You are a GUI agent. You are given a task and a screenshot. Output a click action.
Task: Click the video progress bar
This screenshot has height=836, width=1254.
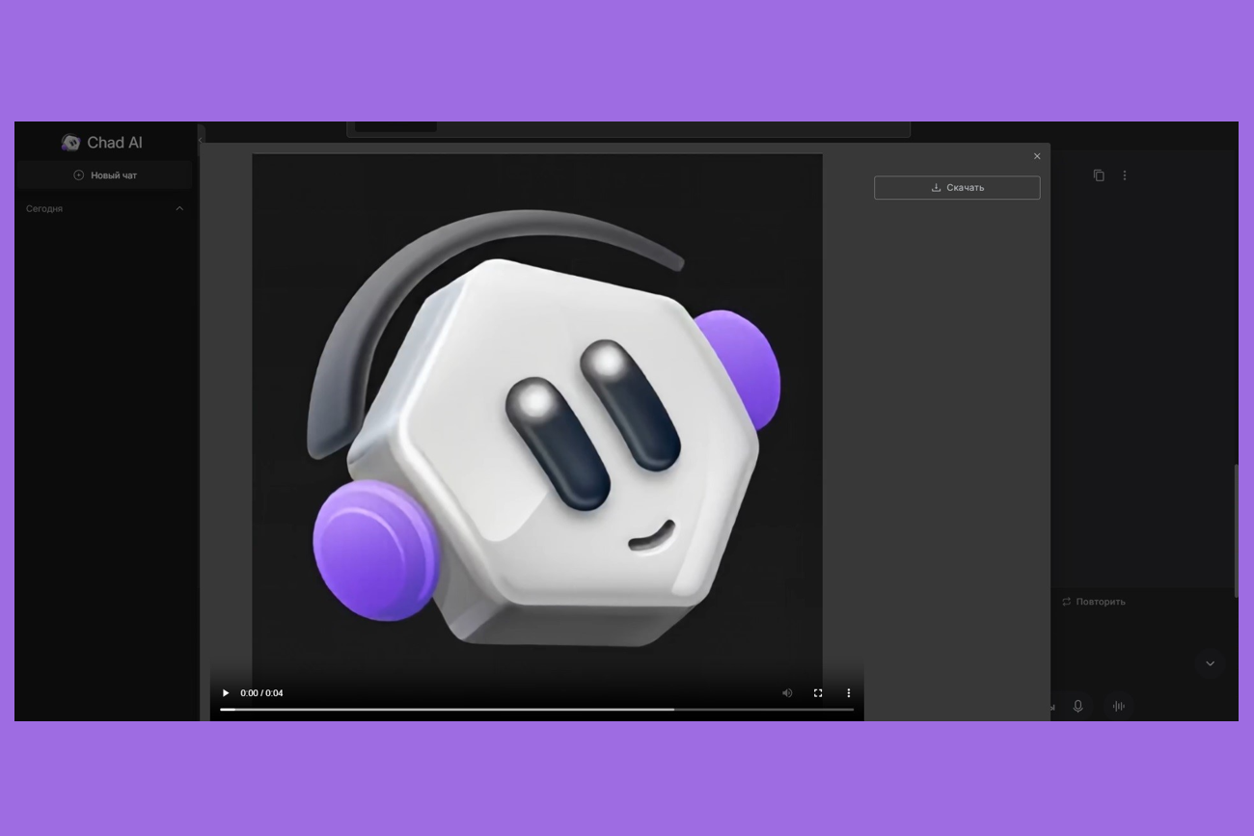point(536,710)
